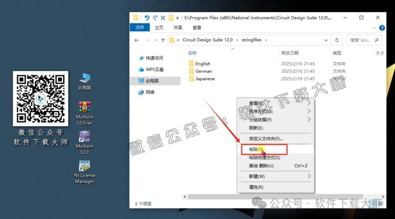Click the horizontal scrollbar left arrow

click(185, 197)
